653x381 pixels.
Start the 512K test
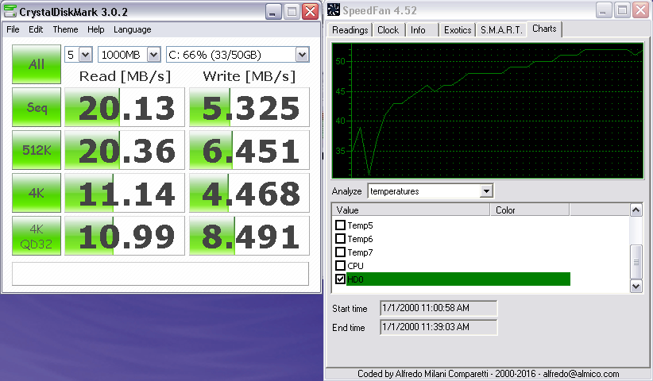tap(37, 150)
